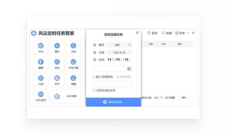Expand the 模式 dropdown showing 定时

pyautogui.click(x=119, y=45)
